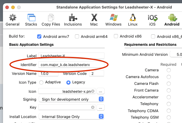Disable the Android armv7 build checkbox

tap(39, 37)
